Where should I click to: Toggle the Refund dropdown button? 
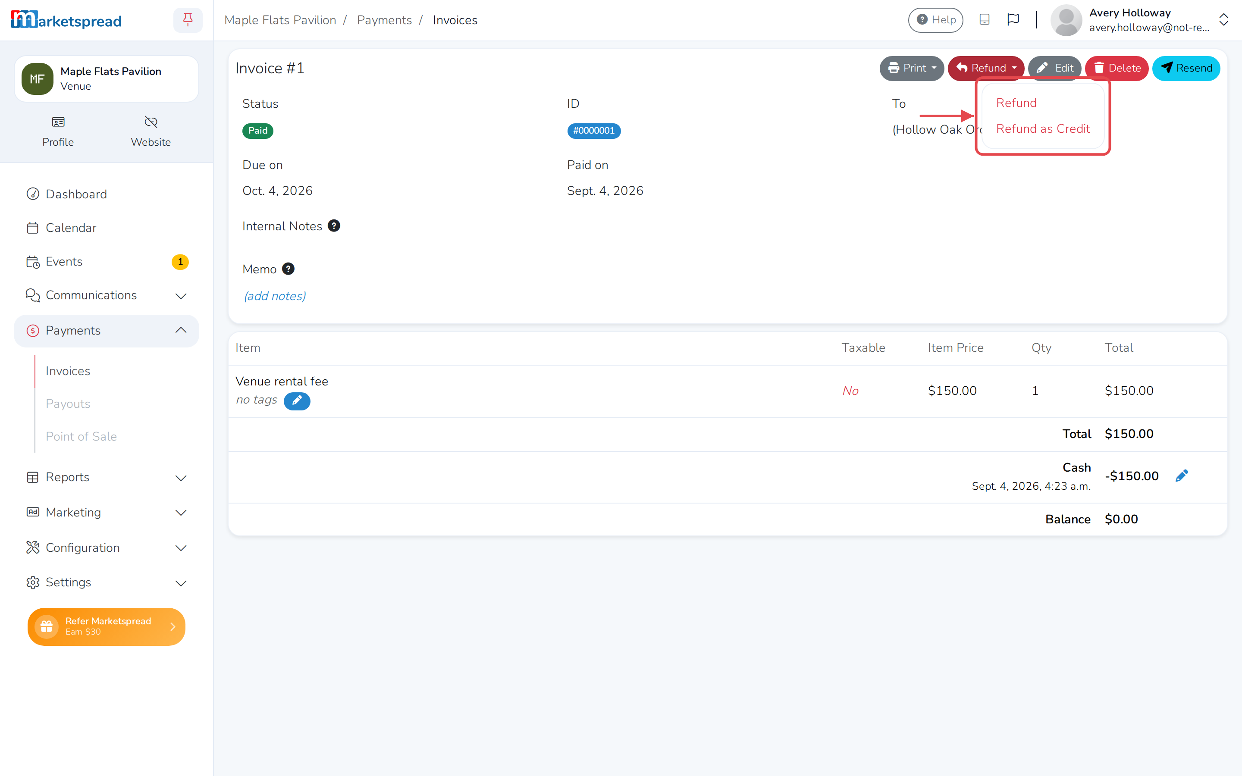[985, 68]
